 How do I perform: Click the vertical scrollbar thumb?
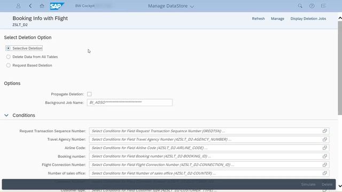pos(340,68)
